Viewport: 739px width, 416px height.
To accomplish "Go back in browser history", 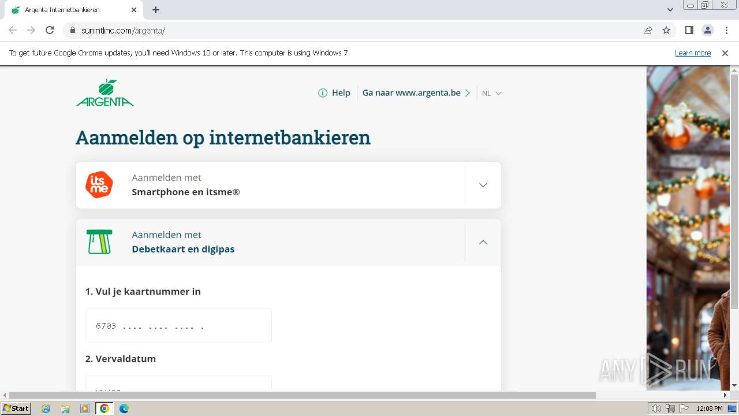I will click(x=13, y=30).
